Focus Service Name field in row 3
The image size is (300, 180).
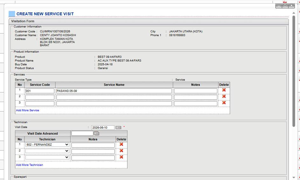point(114,103)
